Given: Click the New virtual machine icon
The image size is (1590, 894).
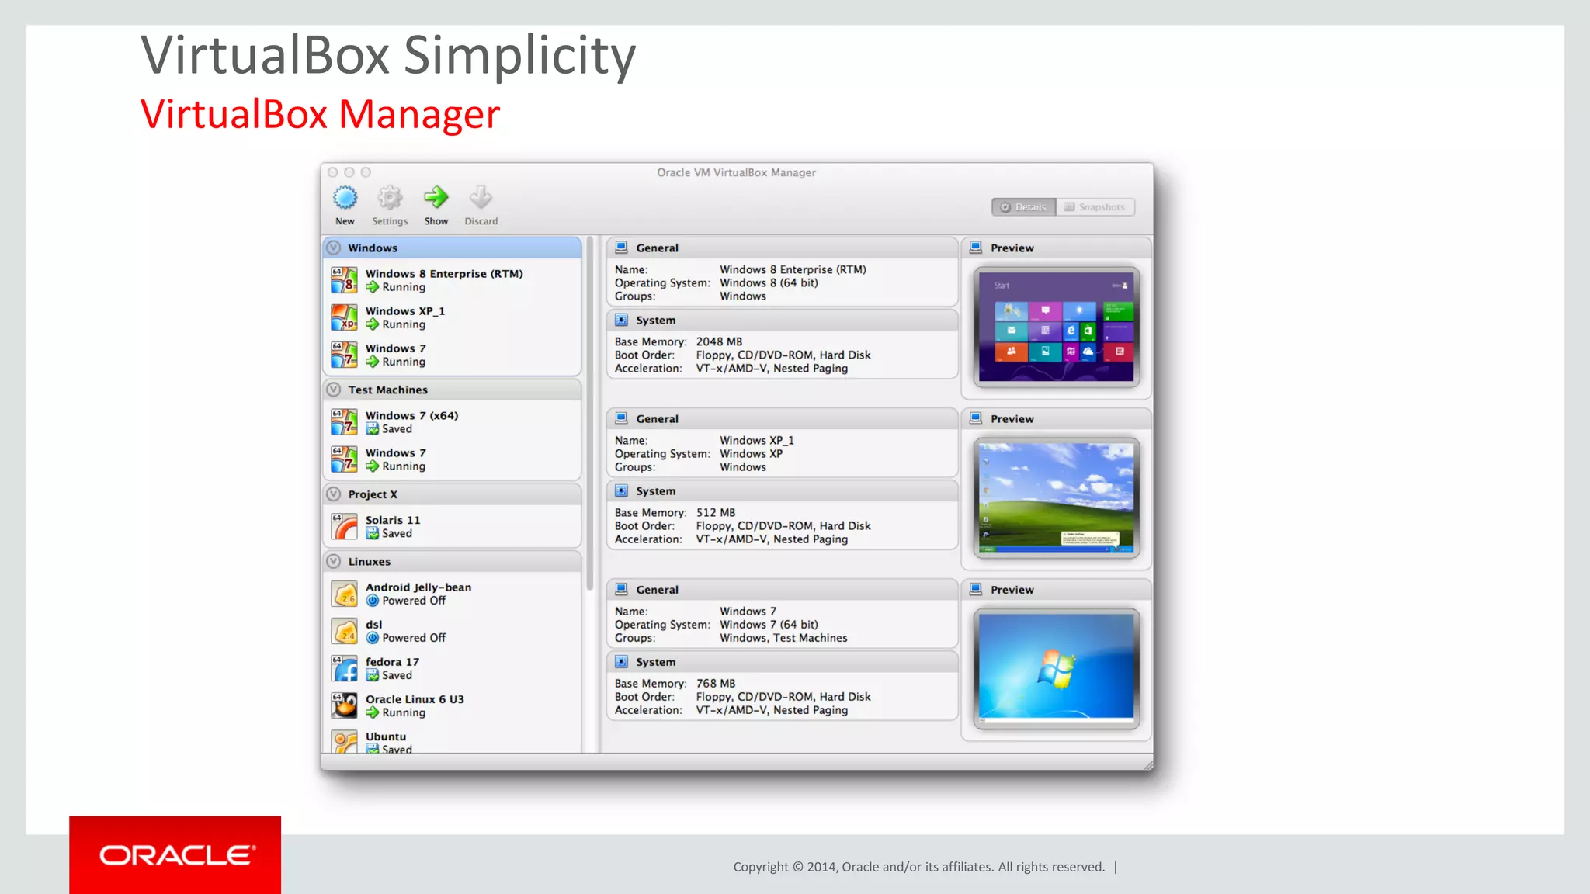Looking at the screenshot, I should 345,199.
